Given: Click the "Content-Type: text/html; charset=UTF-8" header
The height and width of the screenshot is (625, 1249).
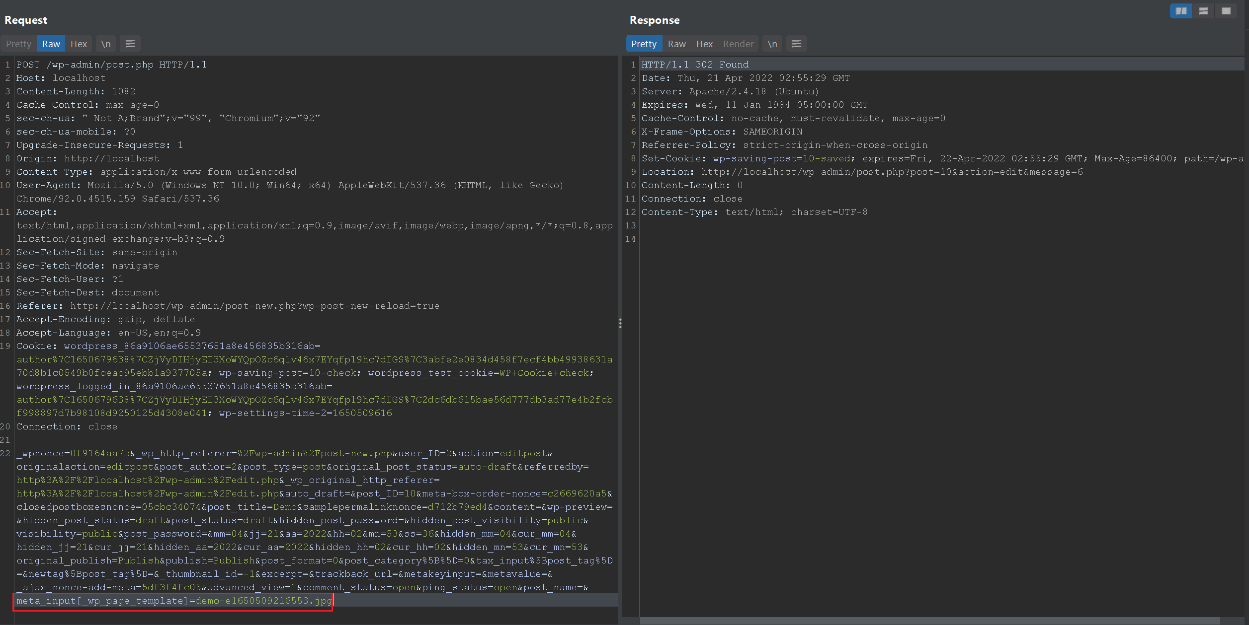Looking at the screenshot, I should point(754,212).
